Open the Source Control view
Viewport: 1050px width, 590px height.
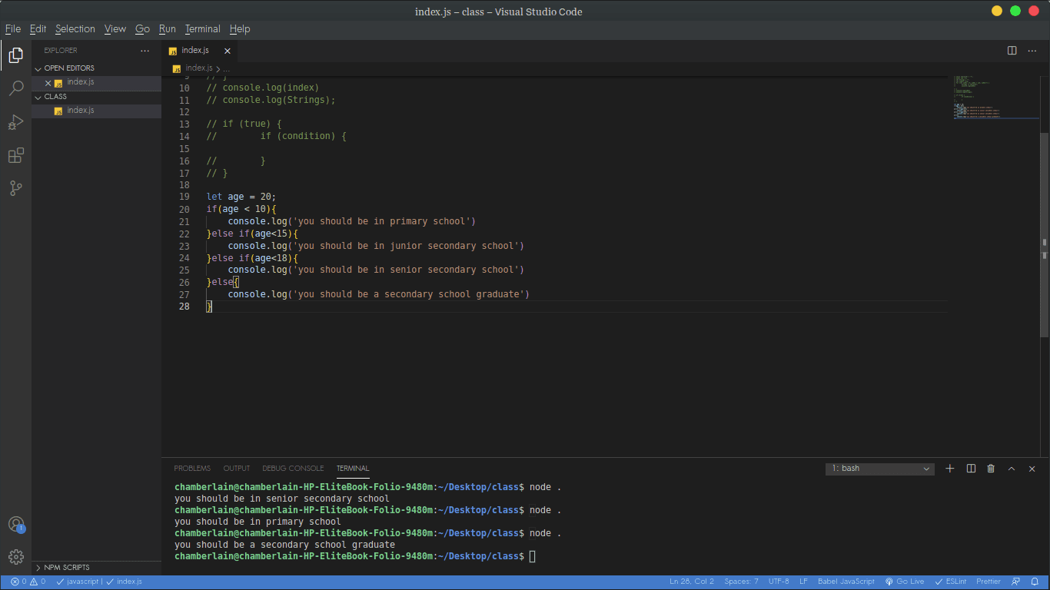tap(15, 188)
